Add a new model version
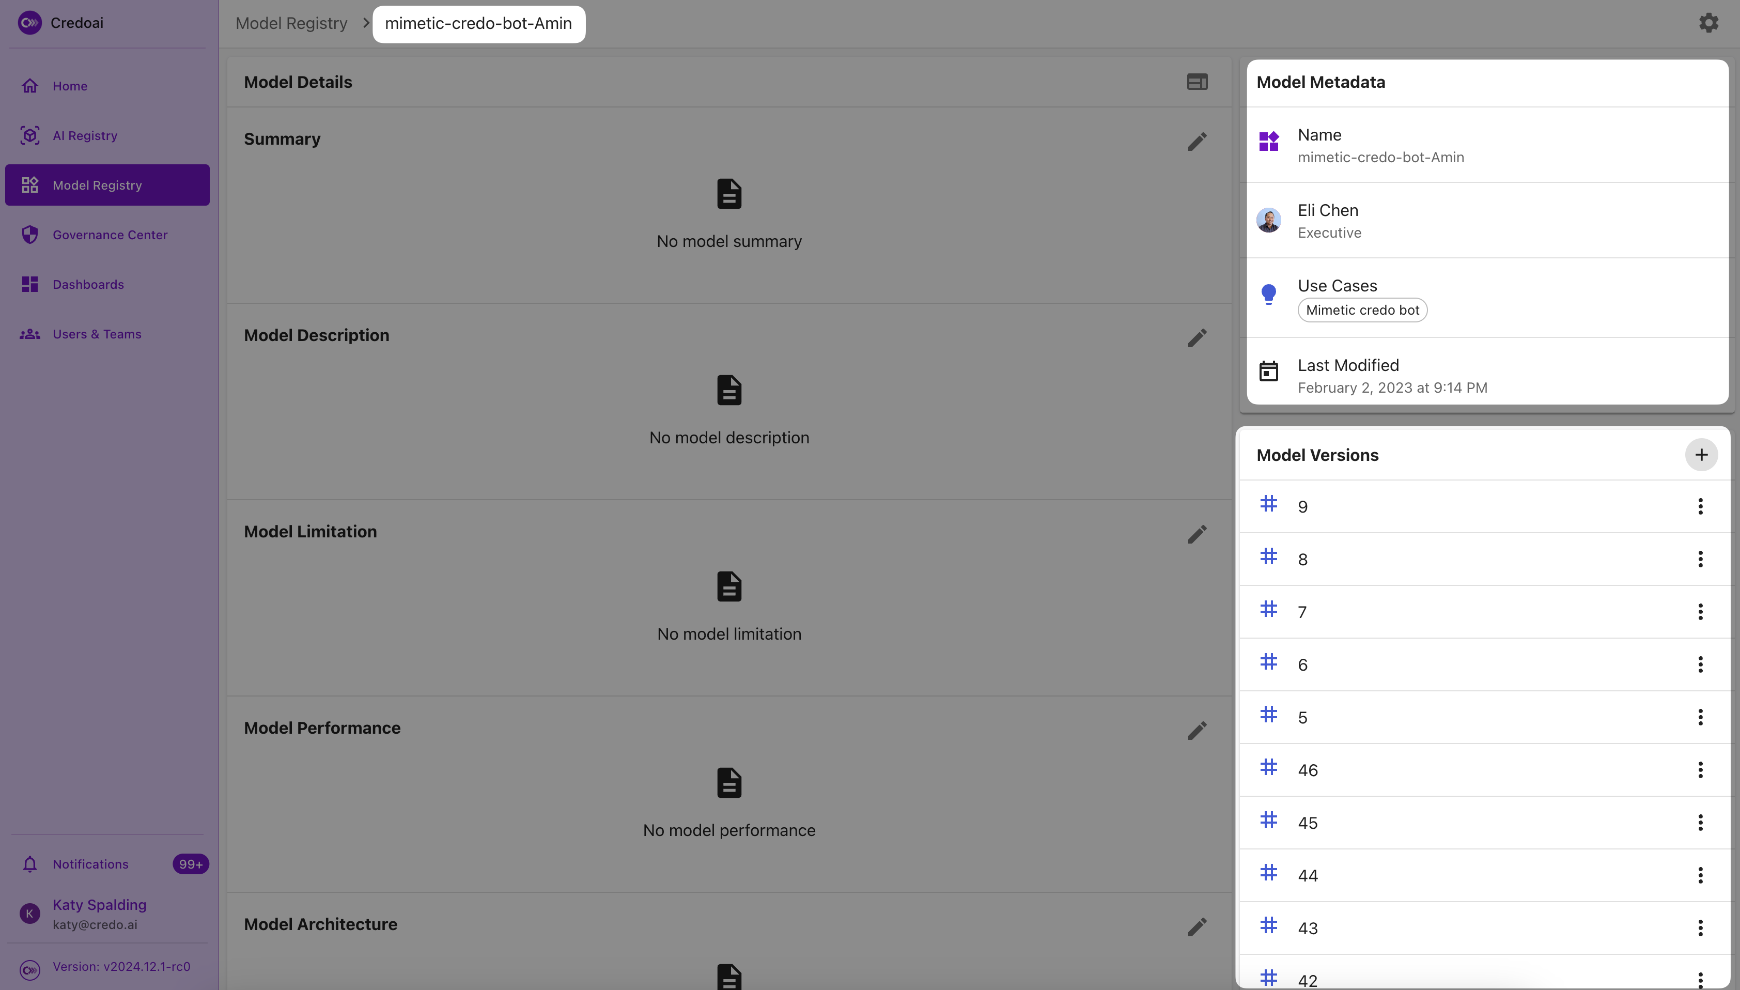The image size is (1740, 990). pyautogui.click(x=1701, y=455)
